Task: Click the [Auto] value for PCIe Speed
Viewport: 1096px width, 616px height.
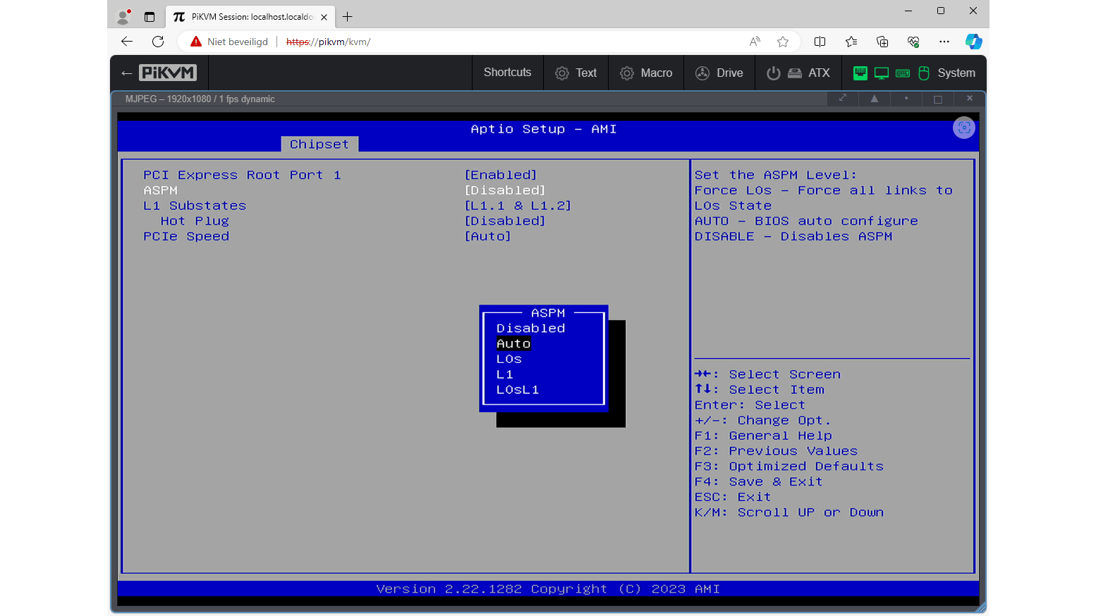Action: 487,237
